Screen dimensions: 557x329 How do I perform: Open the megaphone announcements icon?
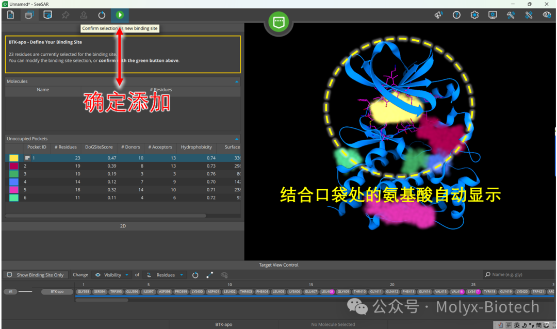pyautogui.click(x=438, y=15)
